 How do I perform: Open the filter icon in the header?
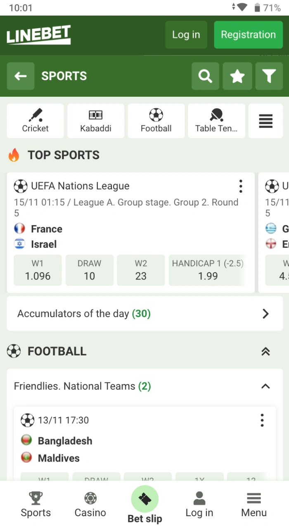[269, 76]
